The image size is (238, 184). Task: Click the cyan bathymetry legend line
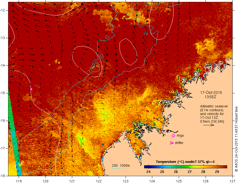[117, 168]
